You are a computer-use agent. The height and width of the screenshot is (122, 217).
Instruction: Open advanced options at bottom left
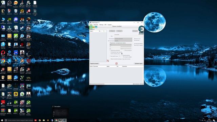coord(97,84)
